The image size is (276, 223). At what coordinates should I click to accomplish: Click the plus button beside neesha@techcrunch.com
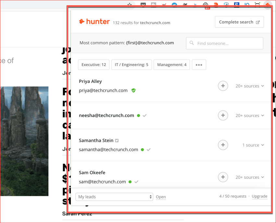(x=223, y=115)
